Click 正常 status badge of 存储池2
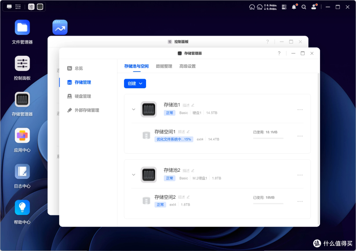Viewport: 356px width, 251px height. point(170,178)
